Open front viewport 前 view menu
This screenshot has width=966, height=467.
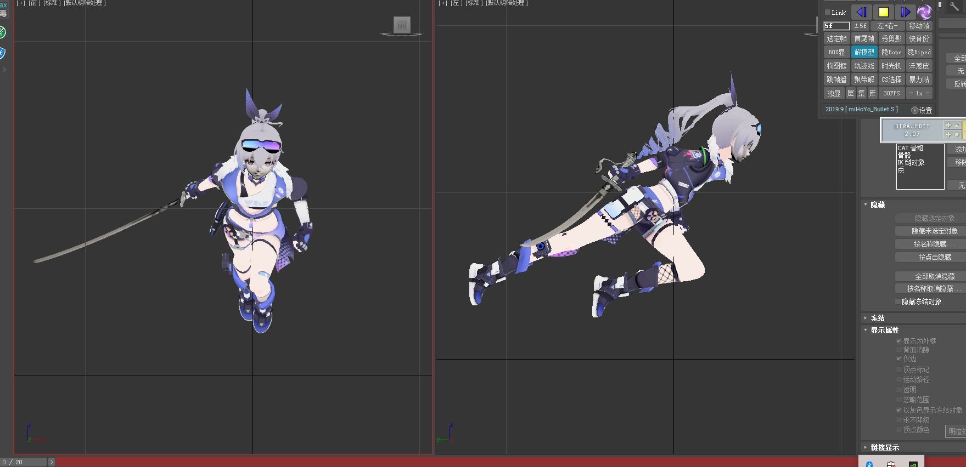34,3
